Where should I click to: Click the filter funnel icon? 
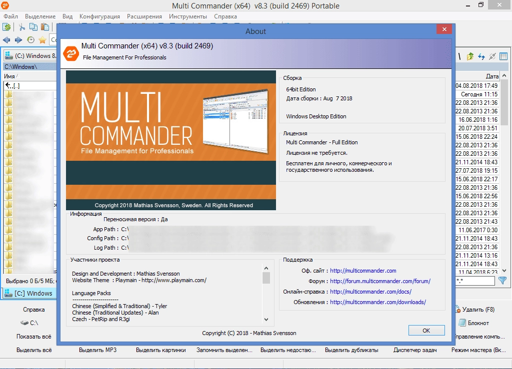point(502,280)
